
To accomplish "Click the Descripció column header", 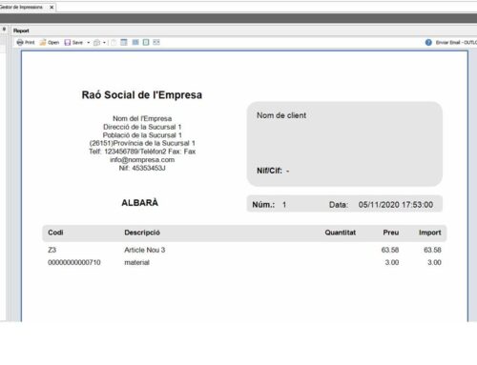I will [x=142, y=233].
